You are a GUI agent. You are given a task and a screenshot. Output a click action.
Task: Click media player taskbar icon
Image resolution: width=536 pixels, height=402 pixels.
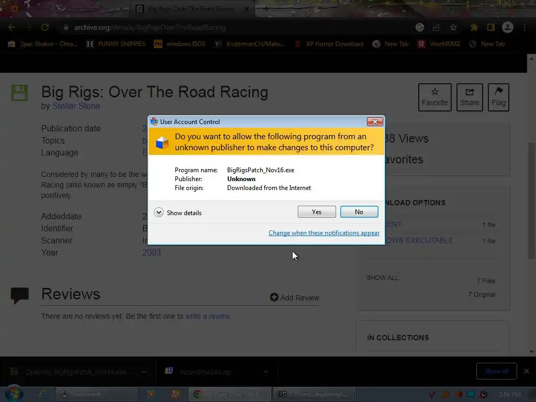coord(151,394)
